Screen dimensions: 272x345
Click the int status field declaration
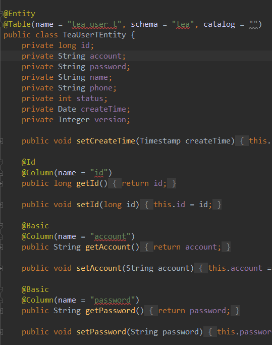pyautogui.click(x=90, y=98)
